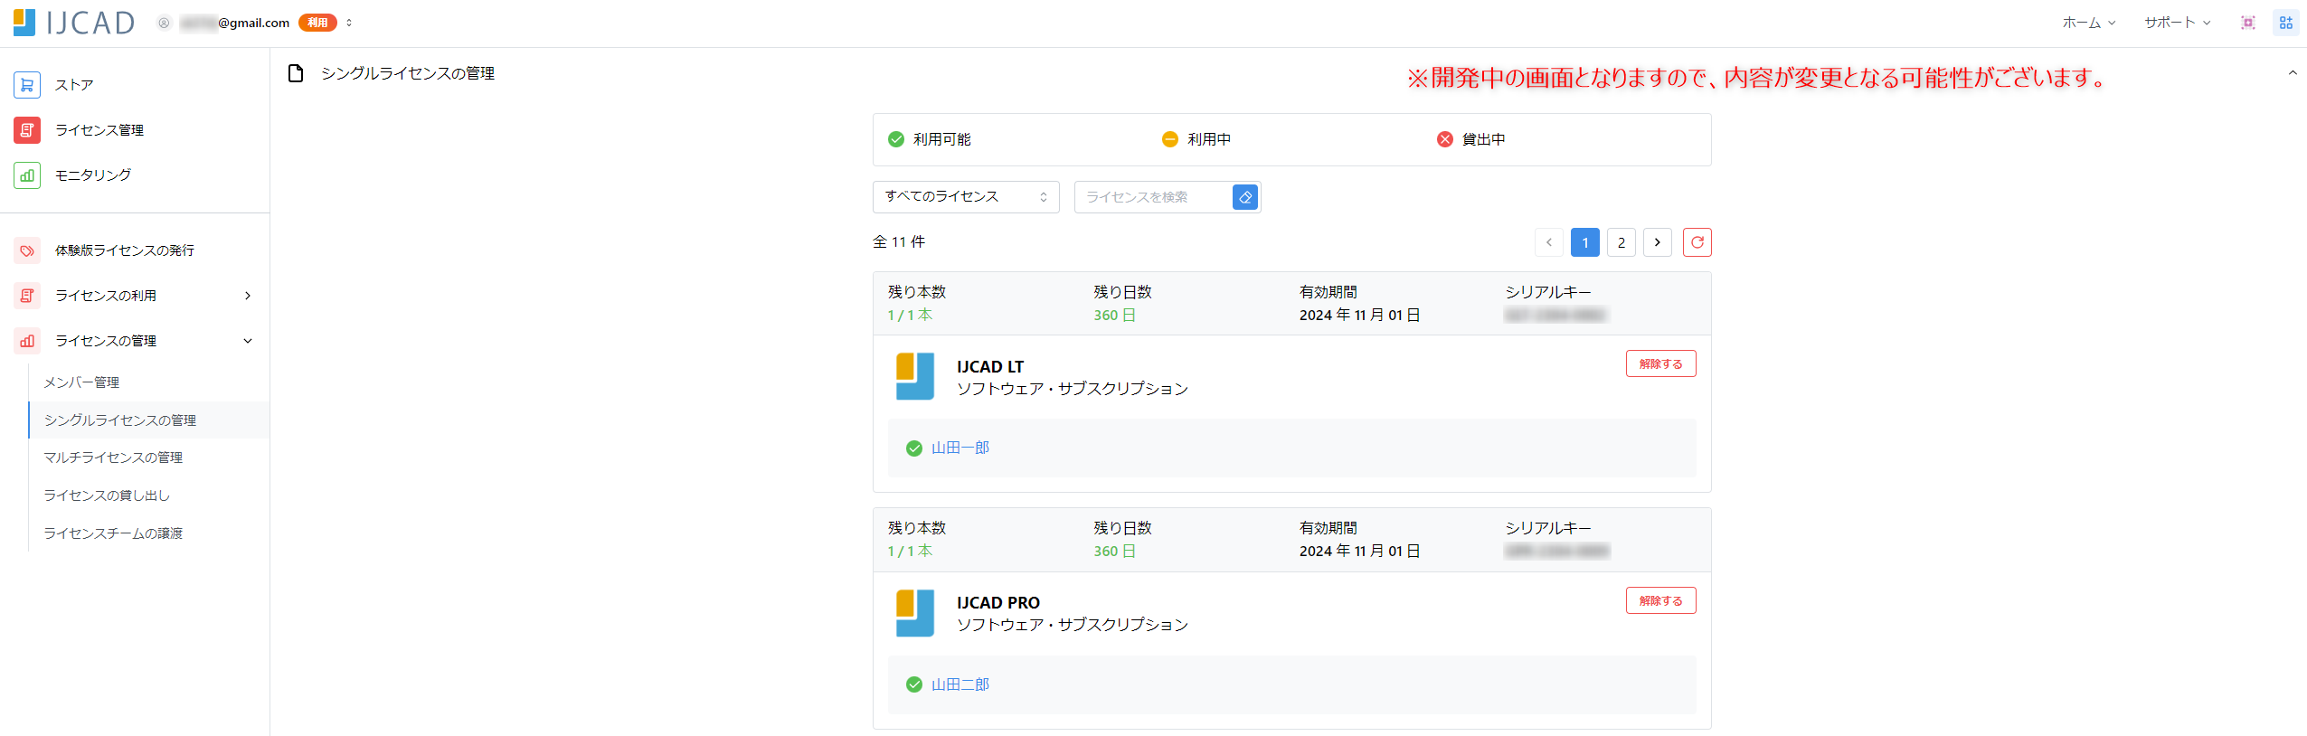This screenshot has height=736, width=2307.
Task: Click the IJCAD LT product name
Action: (990, 367)
